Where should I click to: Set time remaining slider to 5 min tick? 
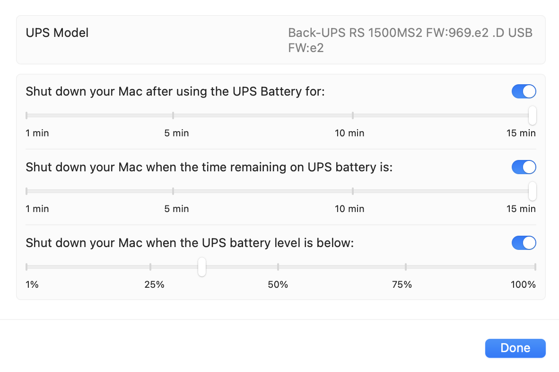pos(173,191)
